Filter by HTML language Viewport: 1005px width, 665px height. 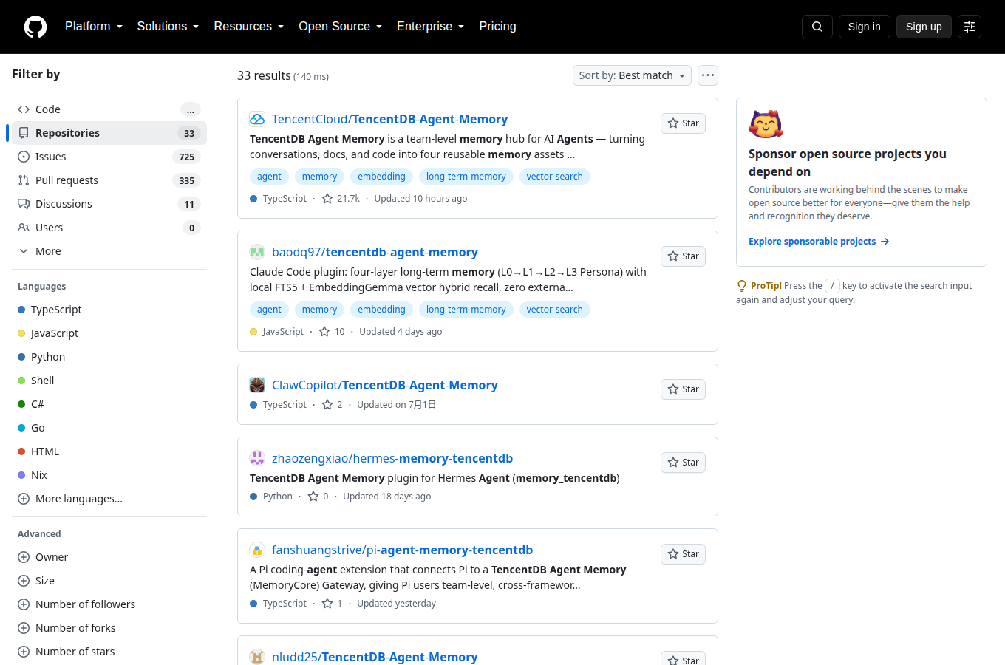pyautogui.click(x=109, y=451)
